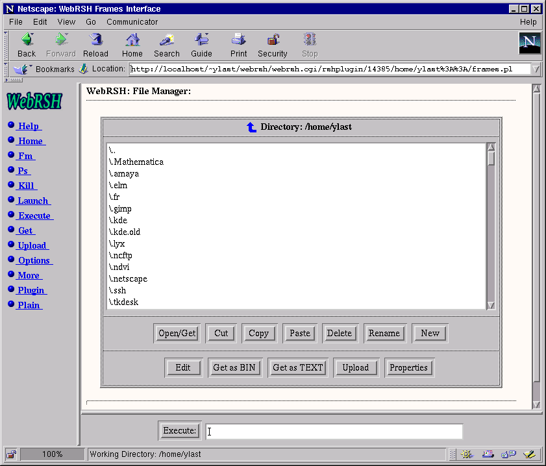Image resolution: width=546 pixels, height=466 pixels.
Task: Go up a directory with the blue arrow
Action: click(251, 127)
